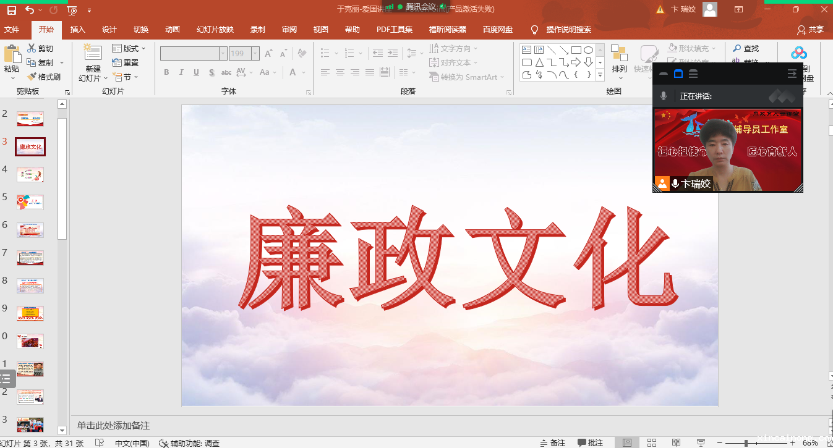833x448 pixels.
Task: Toggle strikethrough formatting
Action: point(227,72)
